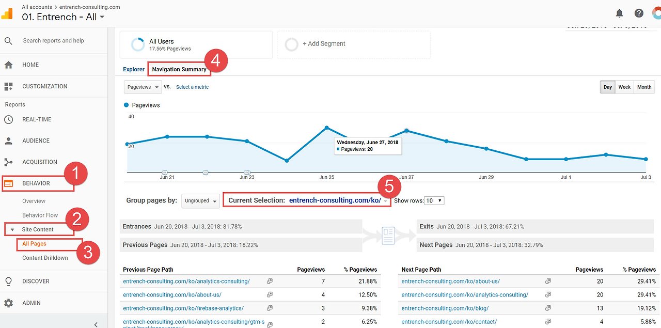Image resolution: width=661 pixels, height=328 pixels.
Task: Click the Google Analytics logo
Action: click(x=7, y=13)
